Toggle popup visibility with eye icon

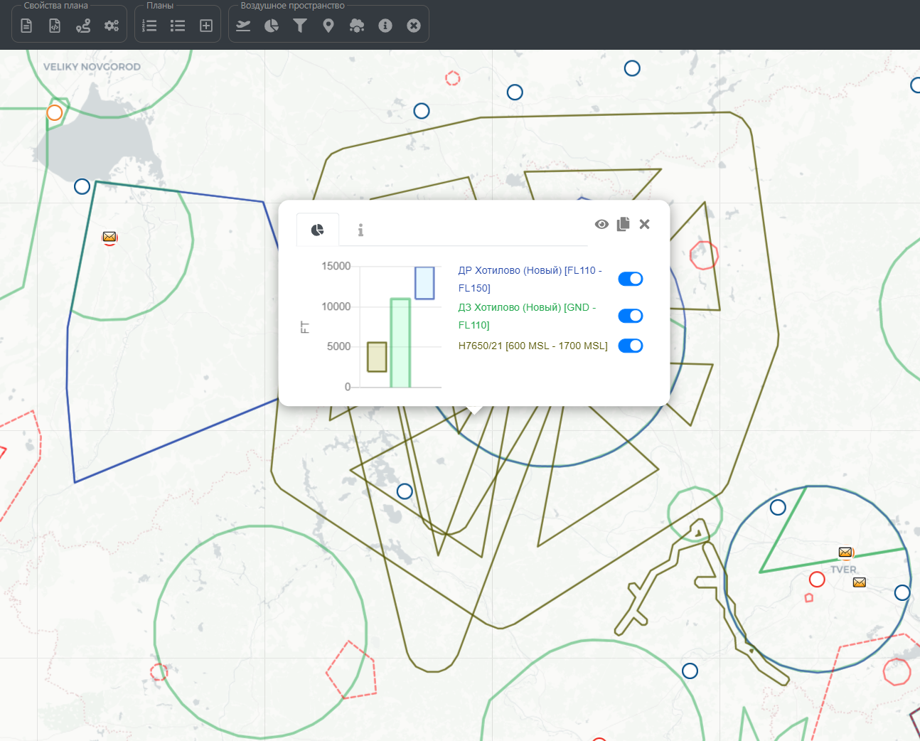(x=601, y=224)
